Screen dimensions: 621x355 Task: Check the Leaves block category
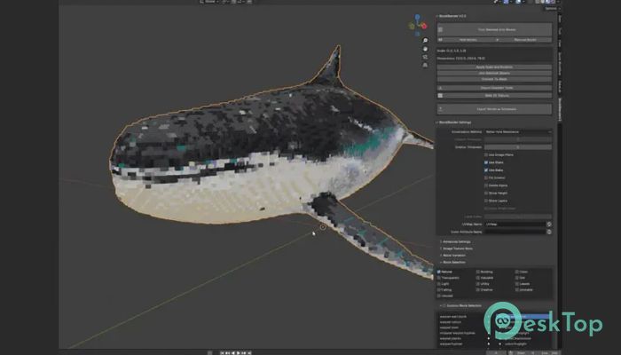[517, 284]
